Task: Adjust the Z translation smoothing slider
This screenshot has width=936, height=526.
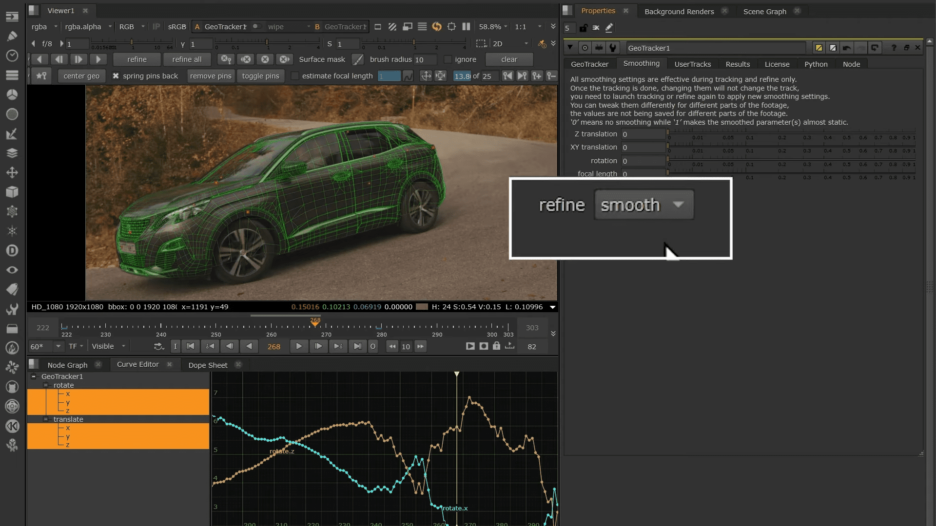Action: [x=790, y=133]
